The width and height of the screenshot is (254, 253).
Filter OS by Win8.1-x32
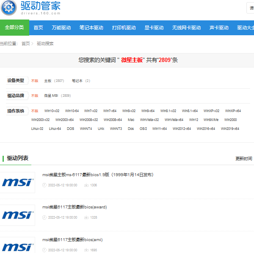point(168,111)
